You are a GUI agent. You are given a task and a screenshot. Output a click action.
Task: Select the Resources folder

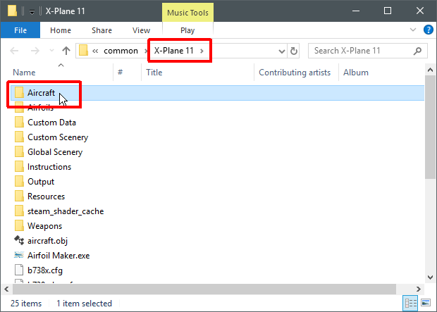coord(46,196)
